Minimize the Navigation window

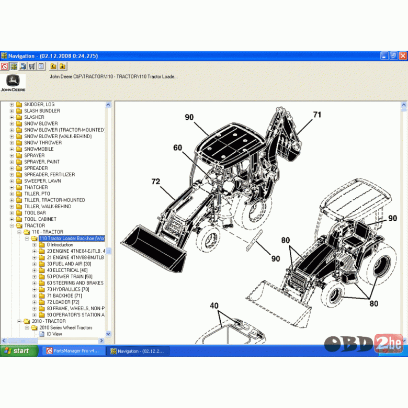384,55
